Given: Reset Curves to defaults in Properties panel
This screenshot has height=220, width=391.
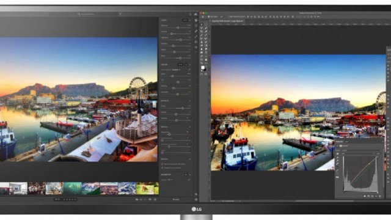Looking at the screenshot, I should [372, 196].
